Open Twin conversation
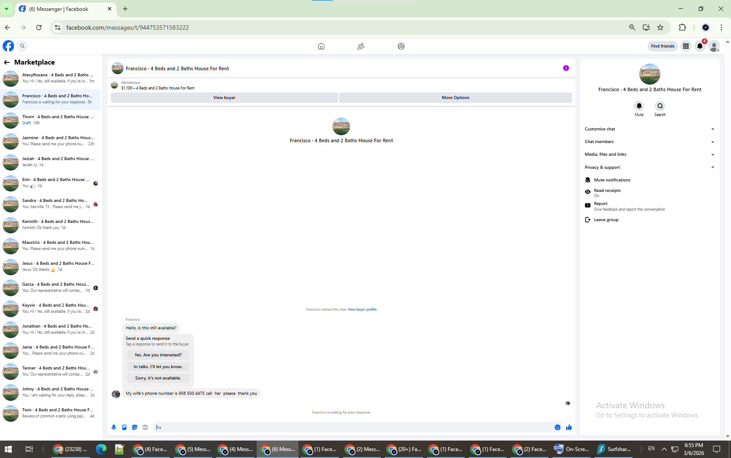Viewport: 731px width, 458px height. (51, 414)
